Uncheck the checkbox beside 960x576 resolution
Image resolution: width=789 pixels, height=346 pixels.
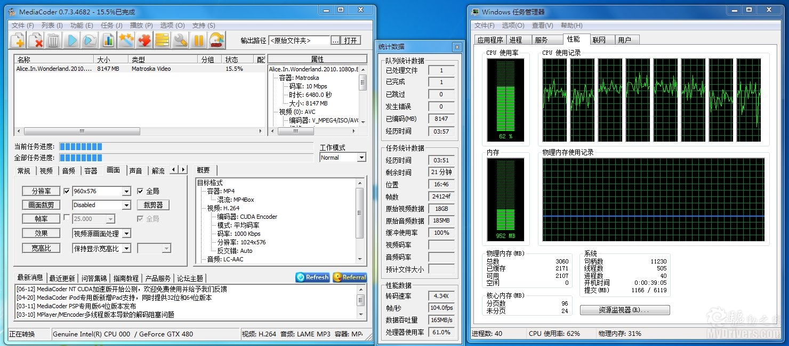(x=67, y=191)
